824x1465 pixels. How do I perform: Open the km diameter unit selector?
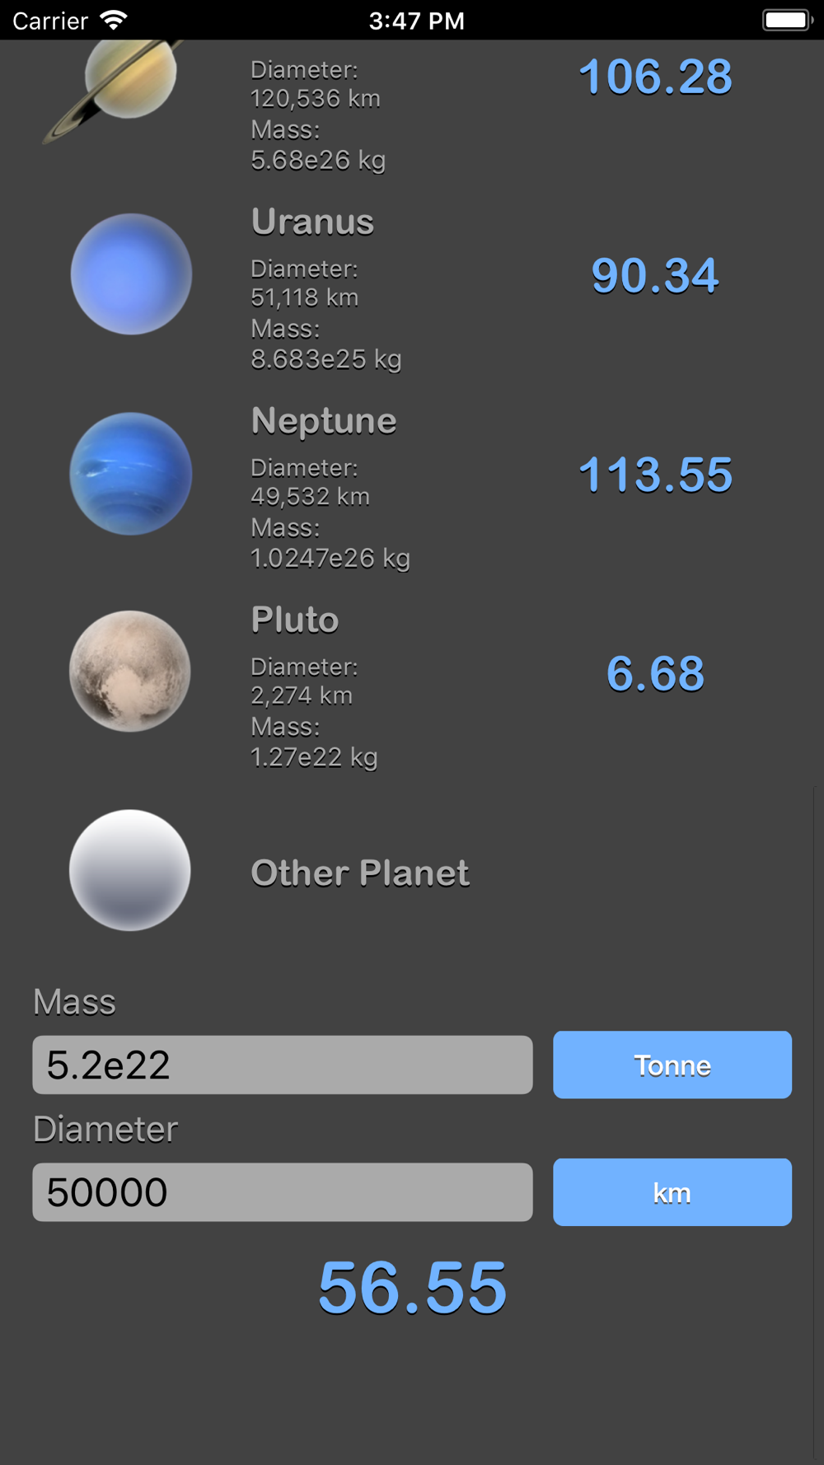tap(672, 1192)
